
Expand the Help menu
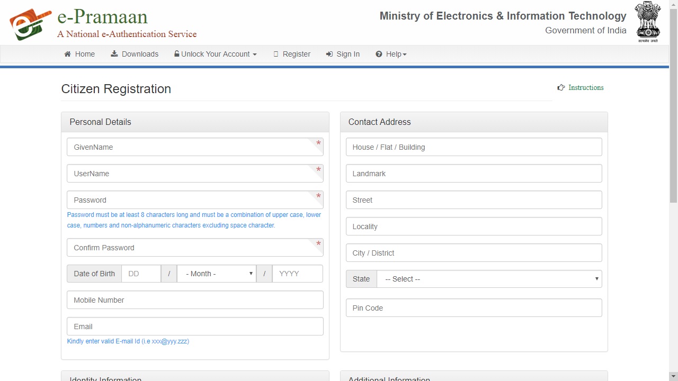(x=391, y=53)
